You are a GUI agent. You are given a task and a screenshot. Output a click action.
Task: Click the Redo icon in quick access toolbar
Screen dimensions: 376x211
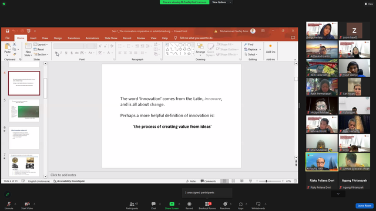coord(22,31)
